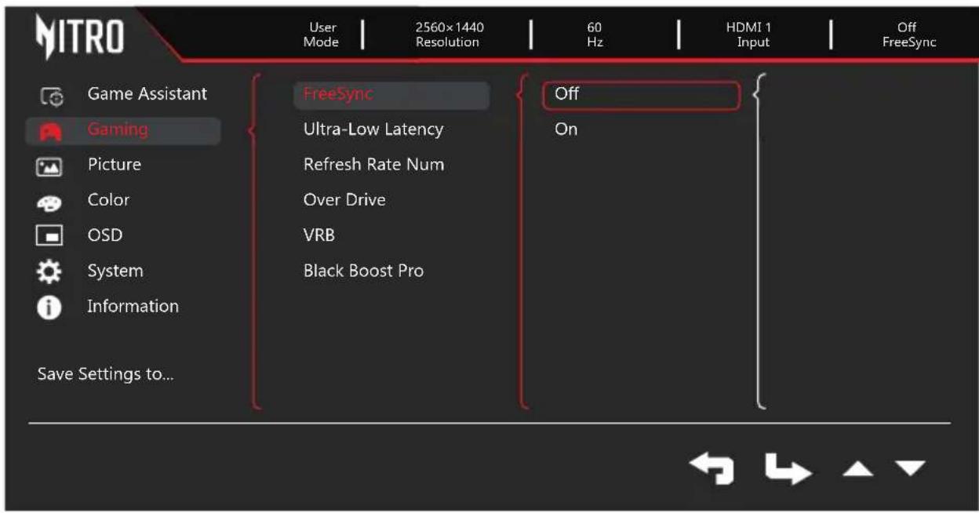Click the Color palette icon
The image size is (979, 513).
(49, 202)
